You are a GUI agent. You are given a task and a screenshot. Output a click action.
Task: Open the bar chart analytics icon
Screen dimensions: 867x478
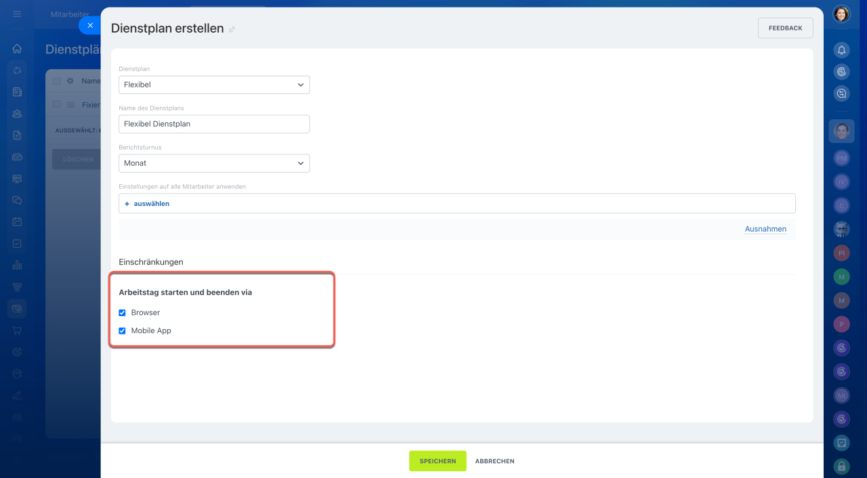coord(17,265)
